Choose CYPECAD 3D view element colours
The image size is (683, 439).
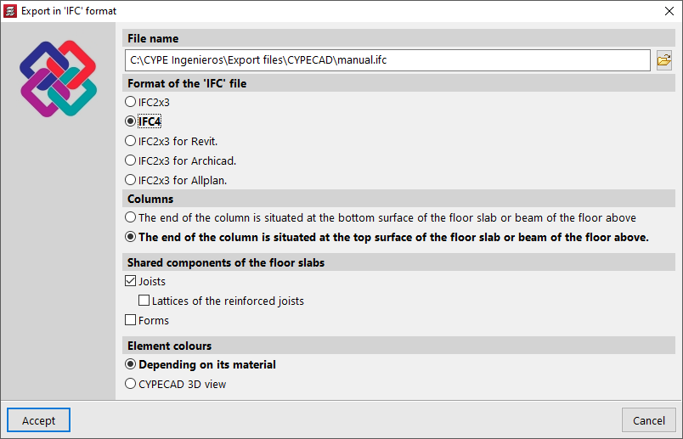click(130, 384)
